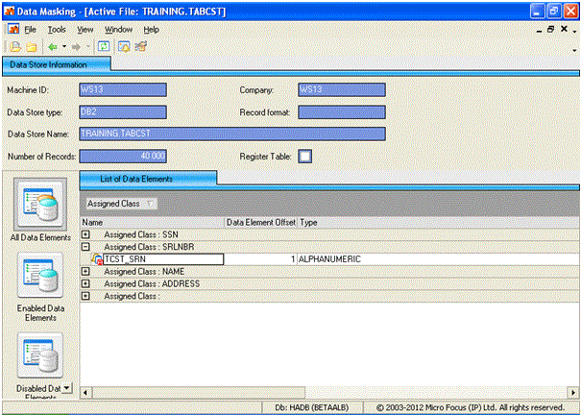The image size is (581, 415).
Task: Open the All Data Elements view
Action: point(39,210)
